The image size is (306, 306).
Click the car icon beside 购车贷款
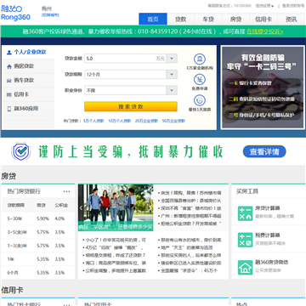(9, 81)
